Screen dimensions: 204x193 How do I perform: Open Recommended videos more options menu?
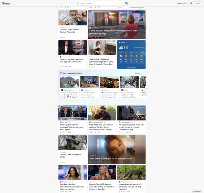(x=143, y=73)
